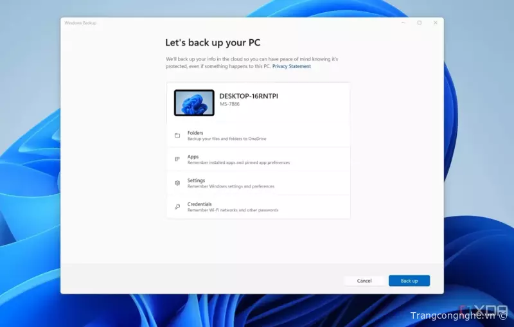Expand the Credentials backup row
The height and width of the screenshot is (327, 514).
tap(258, 207)
